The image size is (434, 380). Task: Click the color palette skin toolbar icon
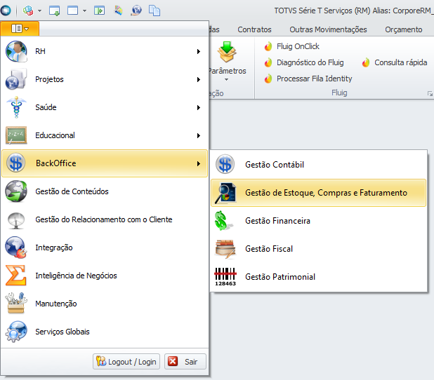pyautogui.click(x=118, y=11)
